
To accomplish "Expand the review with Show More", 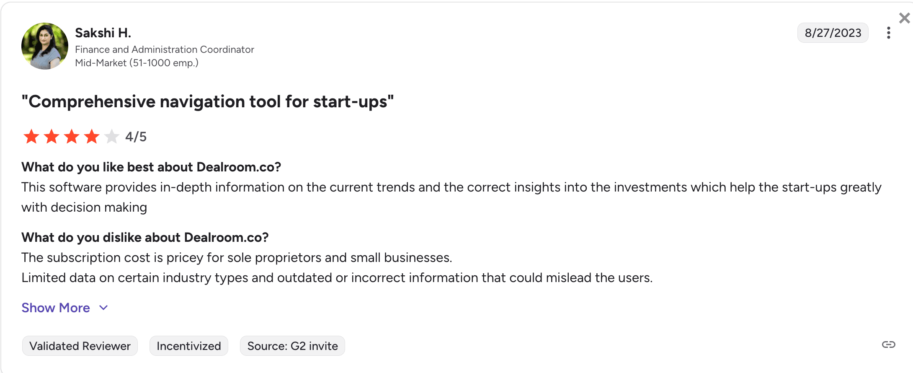I will [56, 308].
